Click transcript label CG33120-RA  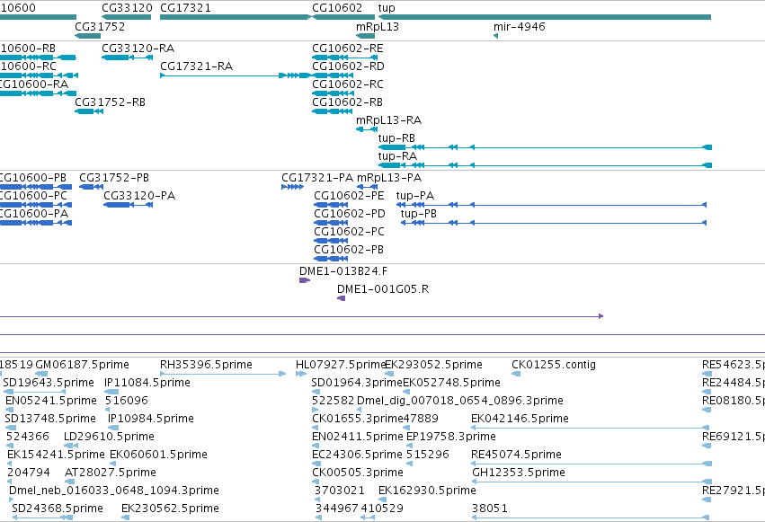pyautogui.click(x=138, y=49)
